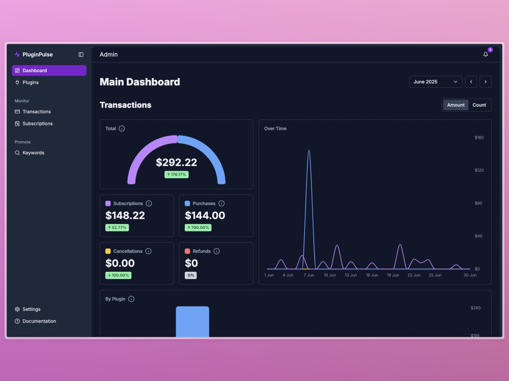
Task: Click the $260 By Plugin axis label
Action: (475, 308)
